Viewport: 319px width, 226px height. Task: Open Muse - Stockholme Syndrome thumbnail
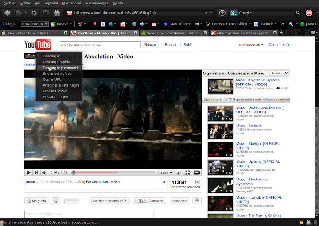220,185
